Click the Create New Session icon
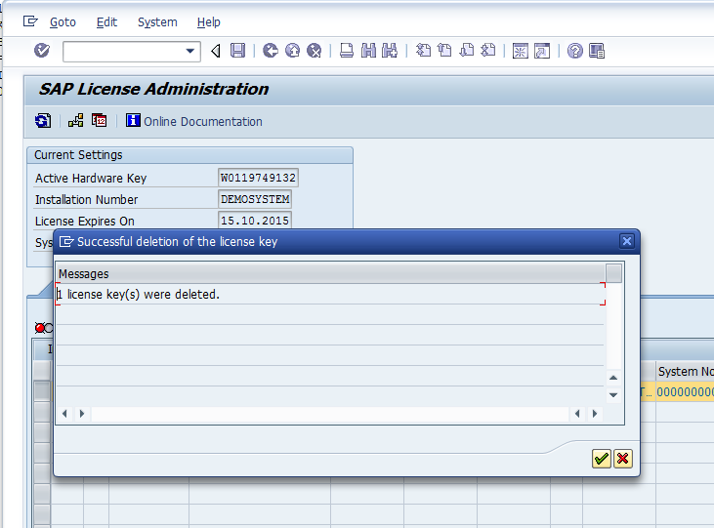The height and width of the screenshot is (528, 714). pos(520,51)
